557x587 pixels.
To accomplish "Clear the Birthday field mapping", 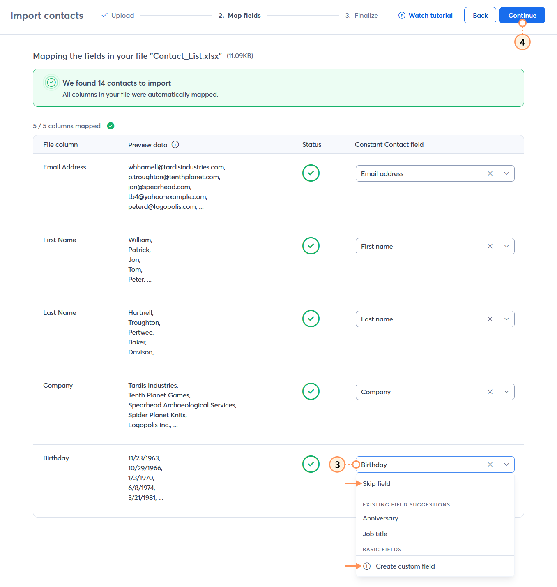I will coord(490,465).
